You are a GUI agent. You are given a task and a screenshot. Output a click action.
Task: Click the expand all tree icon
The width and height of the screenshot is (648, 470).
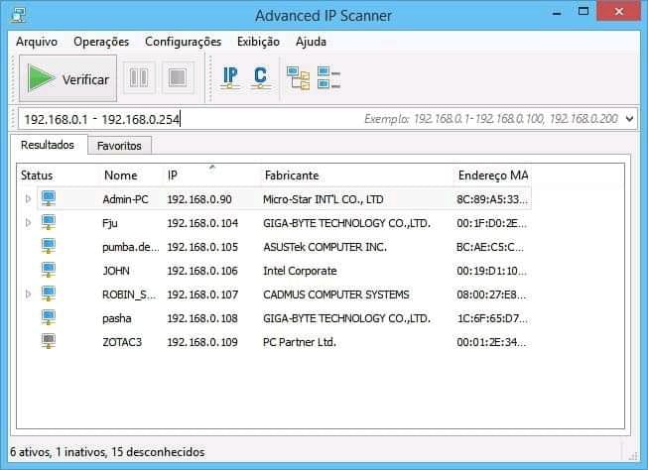click(x=298, y=78)
